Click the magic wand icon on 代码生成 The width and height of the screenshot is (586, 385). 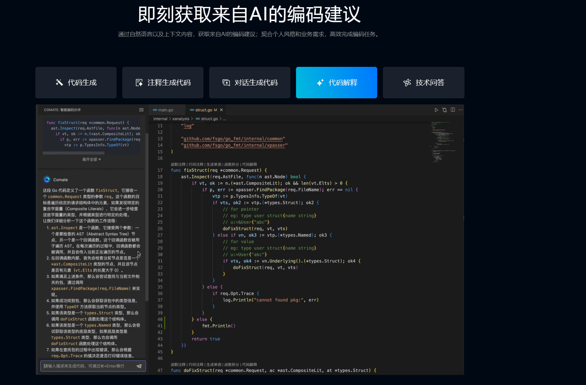pos(59,83)
